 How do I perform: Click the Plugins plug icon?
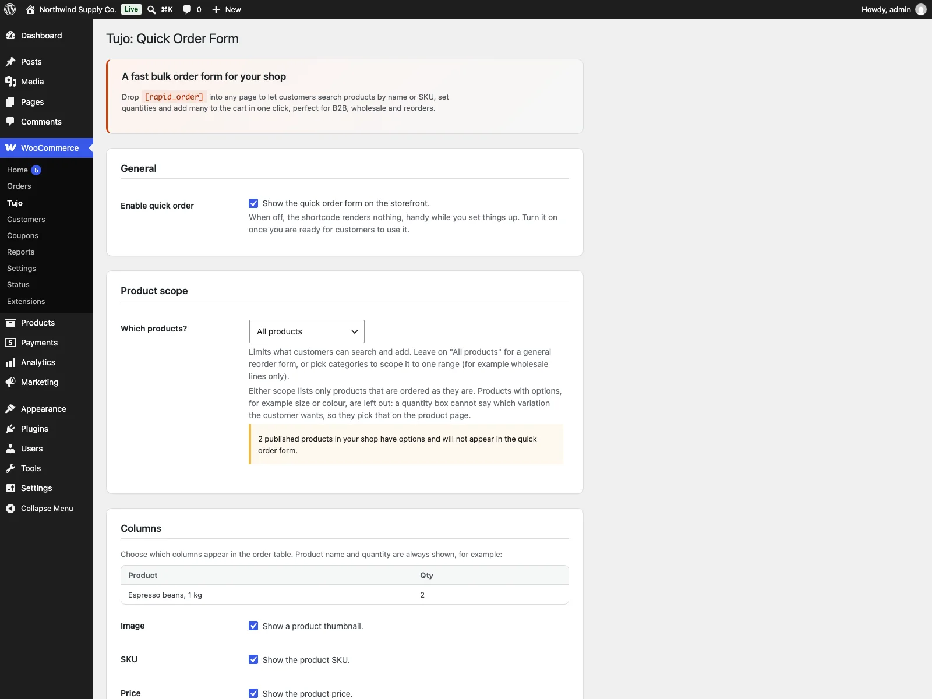pos(10,429)
